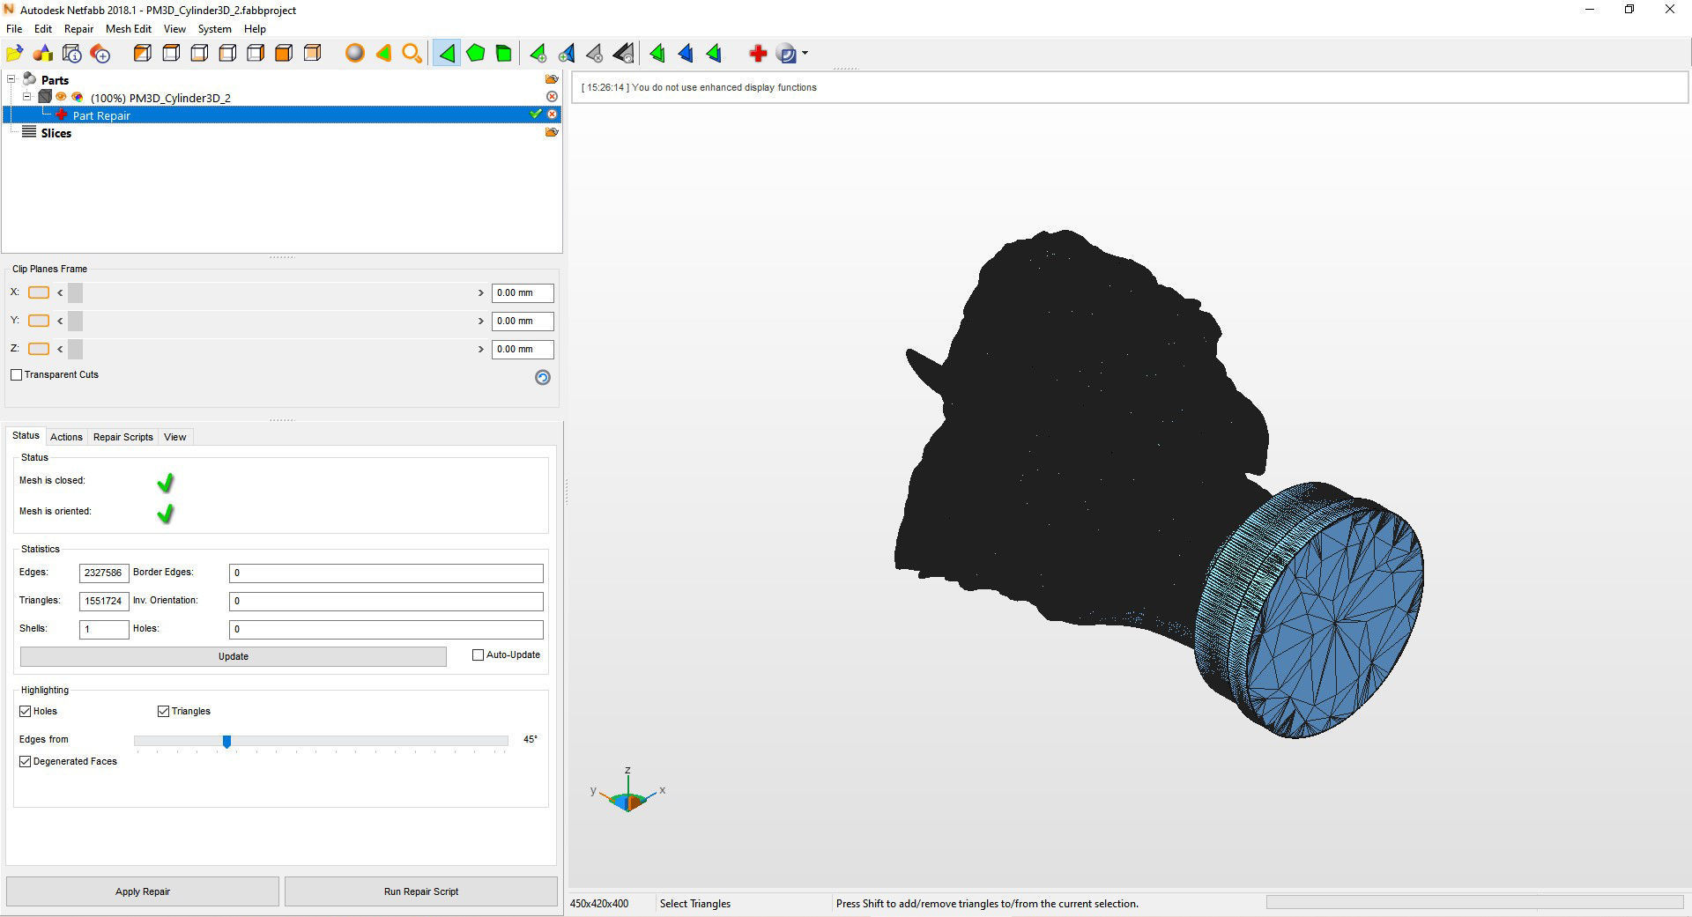Click the X clip plane right arrow
The image size is (1692, 917).
tap(481, 292)
